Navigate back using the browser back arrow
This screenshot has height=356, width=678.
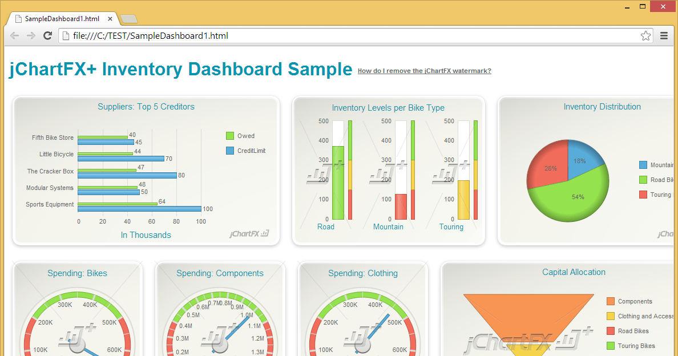pos(14,35)
